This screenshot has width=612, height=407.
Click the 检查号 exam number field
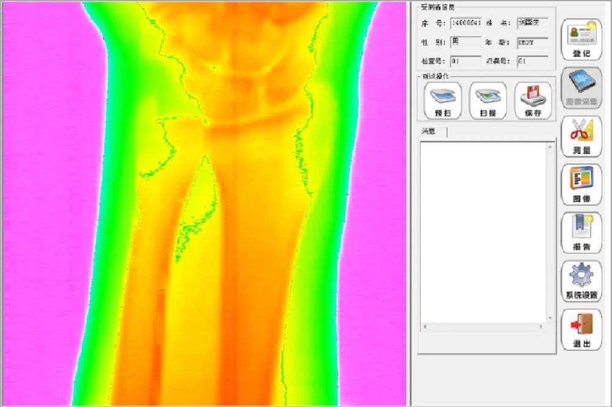(x=466, y=61)
